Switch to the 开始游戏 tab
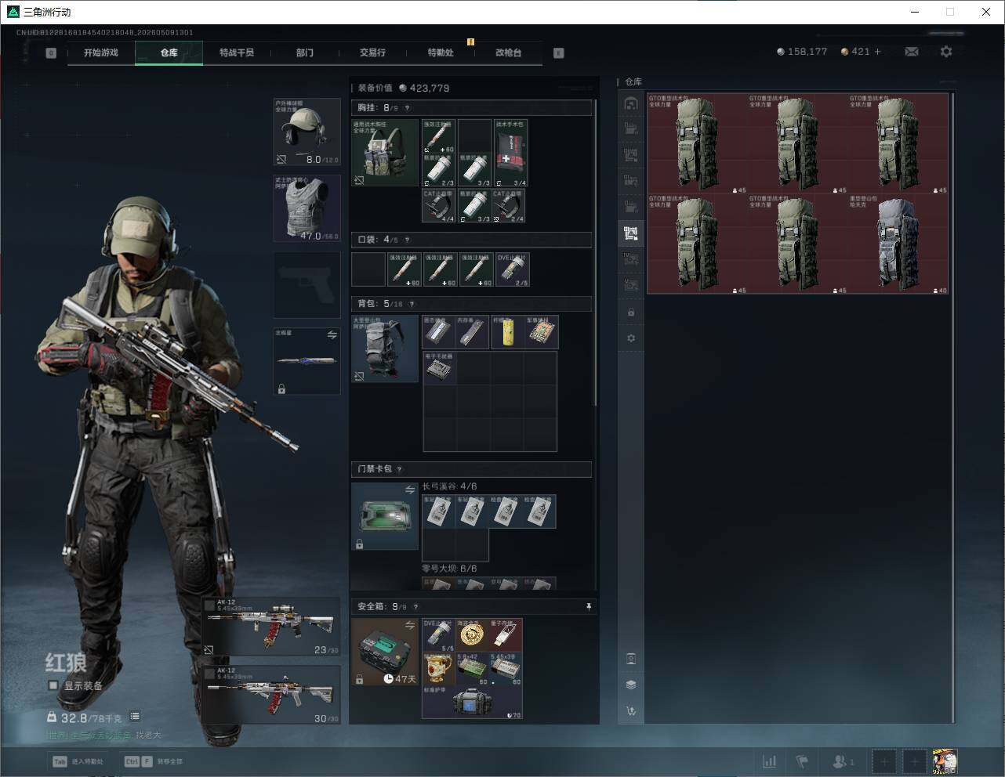 (x=101, y=52)
